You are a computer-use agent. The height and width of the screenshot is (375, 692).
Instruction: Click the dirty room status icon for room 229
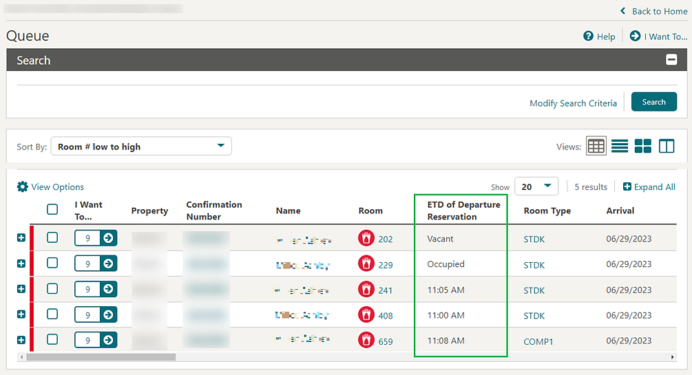pos(366,264)
